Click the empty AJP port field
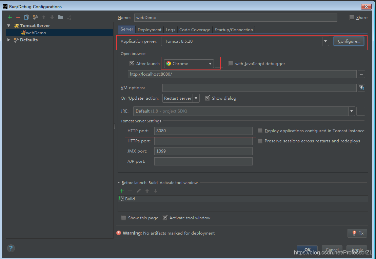This screenshot has width=376, height=259. 203,161
